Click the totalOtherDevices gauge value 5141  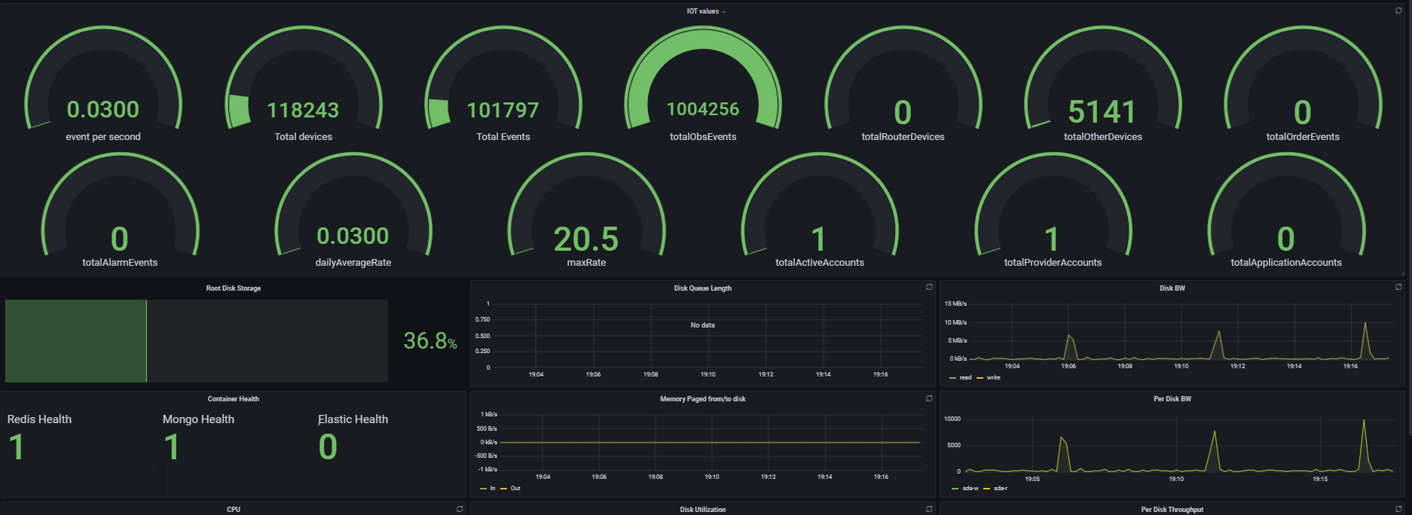tap(1102, 112)
